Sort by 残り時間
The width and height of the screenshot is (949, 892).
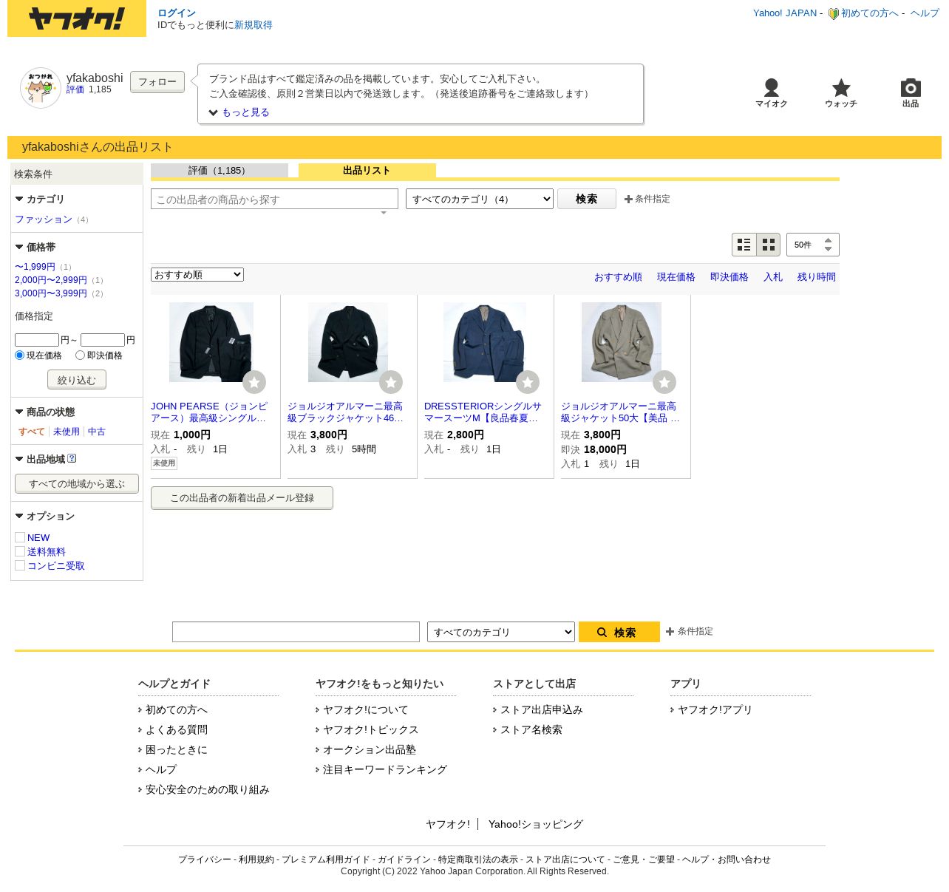[x=817, y=277]
